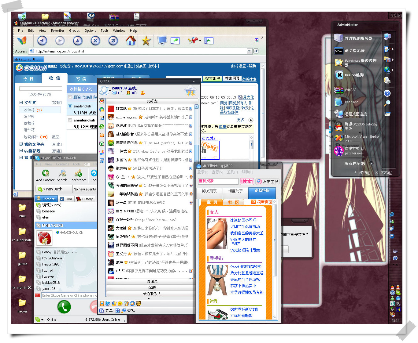
Task: Collapse 文件夹 tree in QQMail
Action: [21, 103]
